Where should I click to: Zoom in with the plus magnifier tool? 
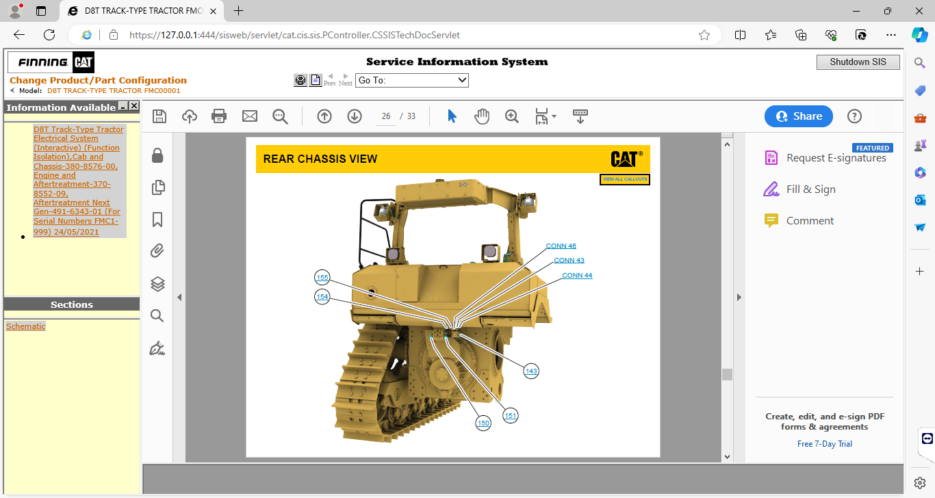[512, 116]
